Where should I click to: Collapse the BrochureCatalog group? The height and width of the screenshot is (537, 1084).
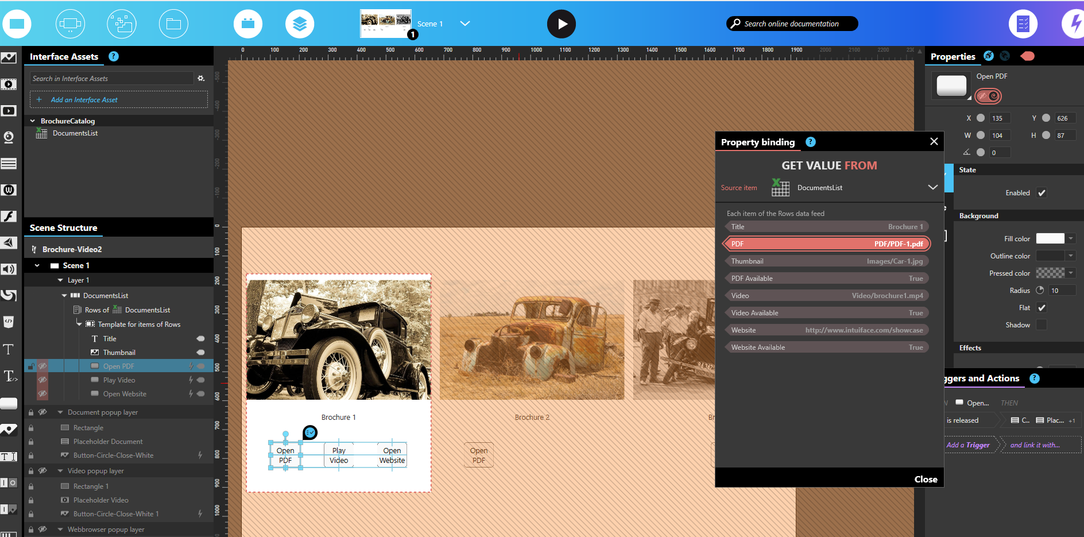(x=33, y=121)
